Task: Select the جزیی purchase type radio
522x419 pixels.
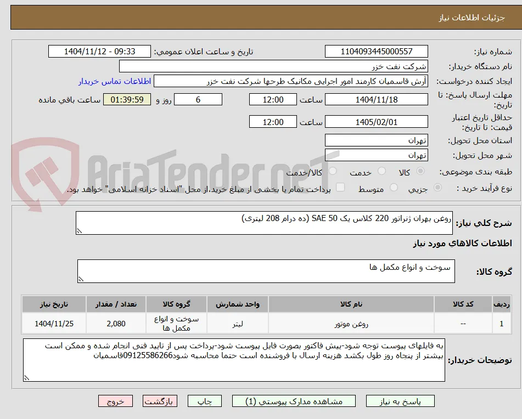Action: (437, 188)
